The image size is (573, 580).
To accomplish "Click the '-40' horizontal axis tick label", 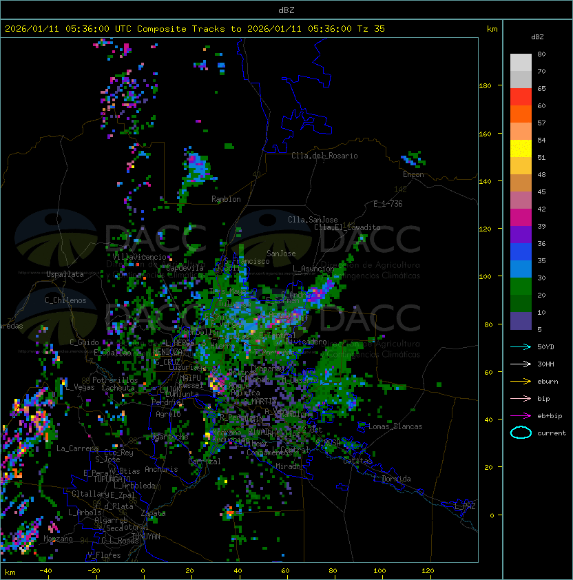I will [45, 571].
